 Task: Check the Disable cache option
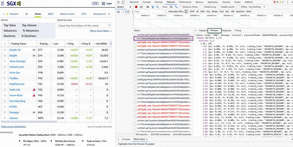[218, 7]
